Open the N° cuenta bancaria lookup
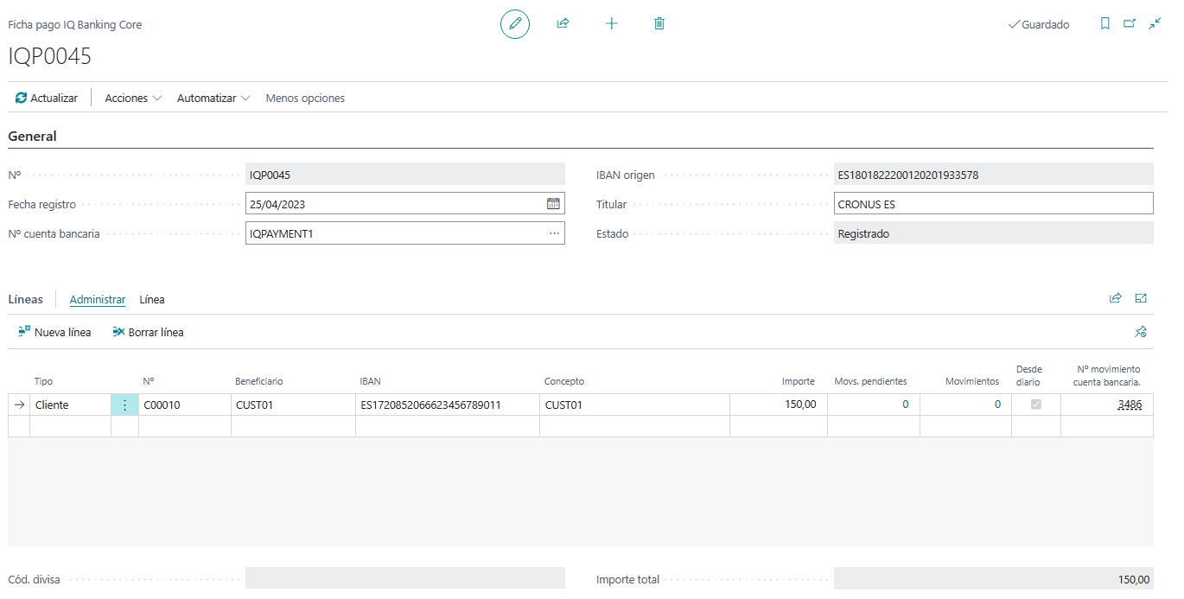The height and width of the screenshot is (599, 1184). [x=554, y=233]
